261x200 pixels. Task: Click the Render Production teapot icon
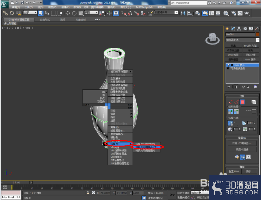(x=247, y=13)
